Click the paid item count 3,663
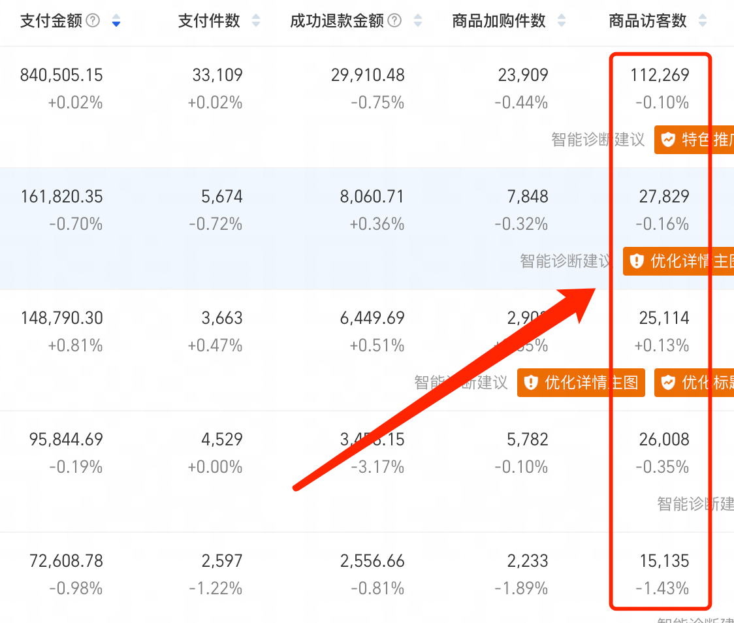 [x=222, y=318]
